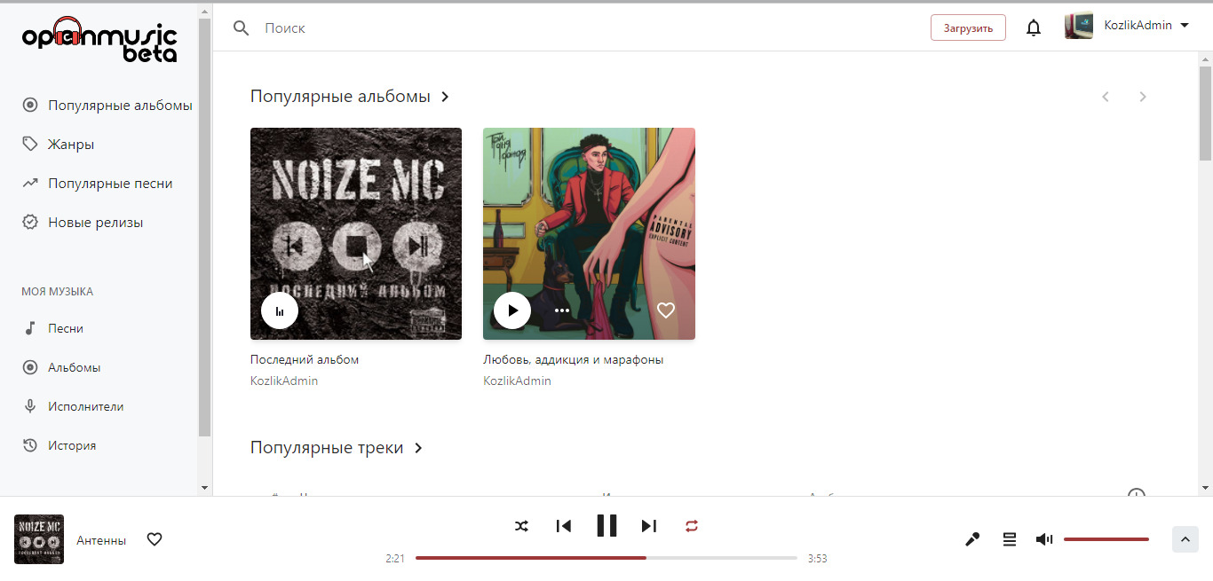The image size is (1213, 581).
Task: Expand the Популярные альбомы section heading
Action: coord(351,97)
